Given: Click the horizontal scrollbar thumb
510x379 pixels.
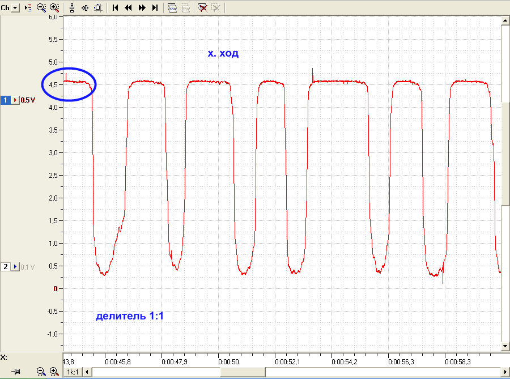Looking at the screenshot, I should pos(243,372).
